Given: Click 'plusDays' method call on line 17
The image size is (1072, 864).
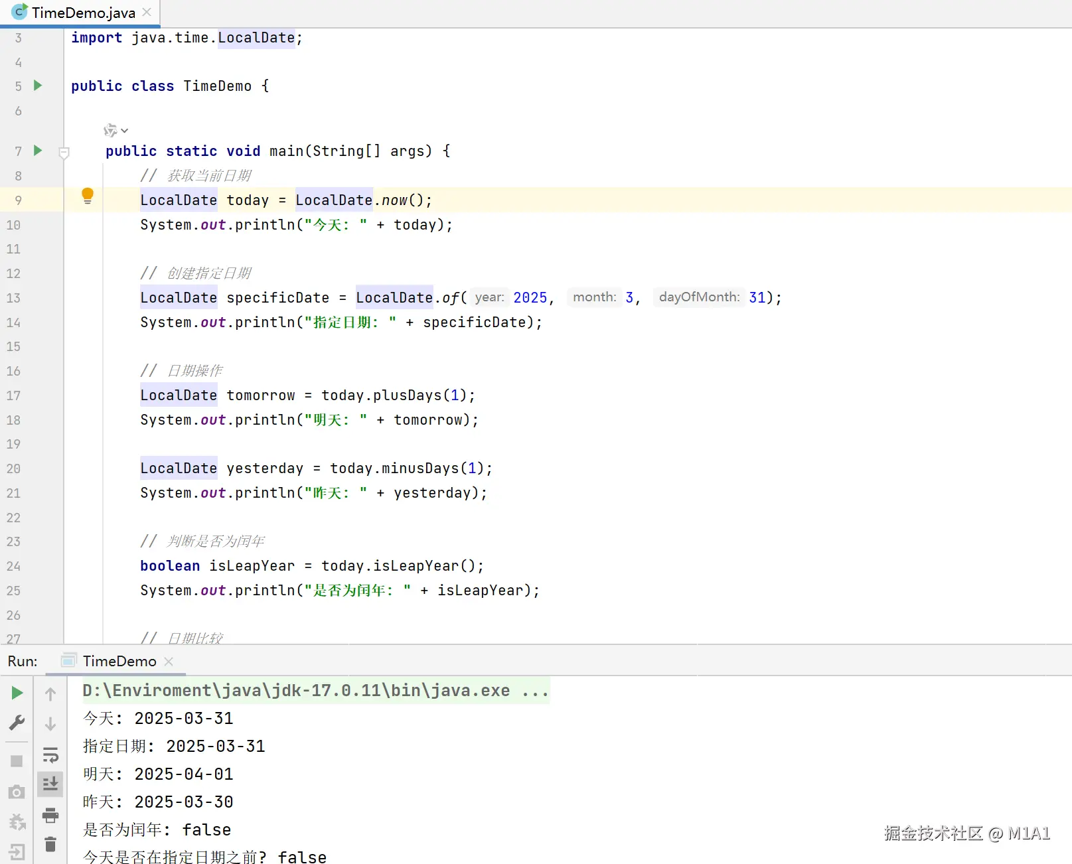Looking at the screenshot, I should click(408, 396).
